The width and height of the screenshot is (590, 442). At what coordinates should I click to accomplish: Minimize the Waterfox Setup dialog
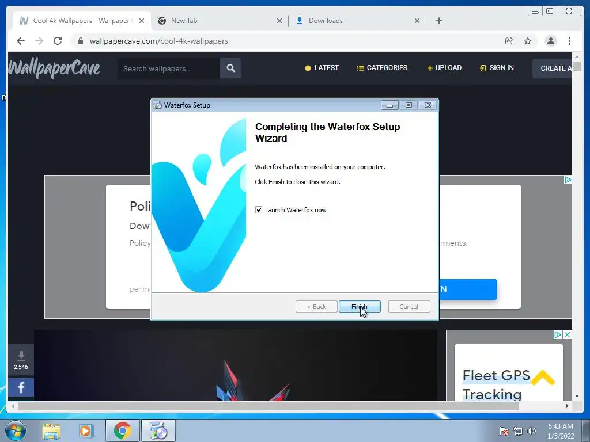(389, 105)
